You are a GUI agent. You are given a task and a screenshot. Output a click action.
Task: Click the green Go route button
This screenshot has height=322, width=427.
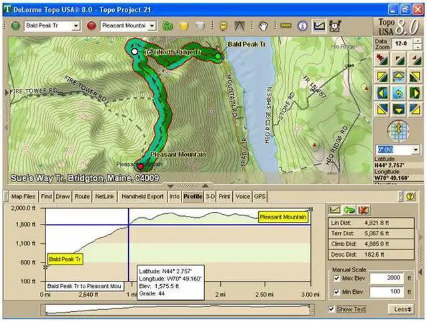pos(167,25)
